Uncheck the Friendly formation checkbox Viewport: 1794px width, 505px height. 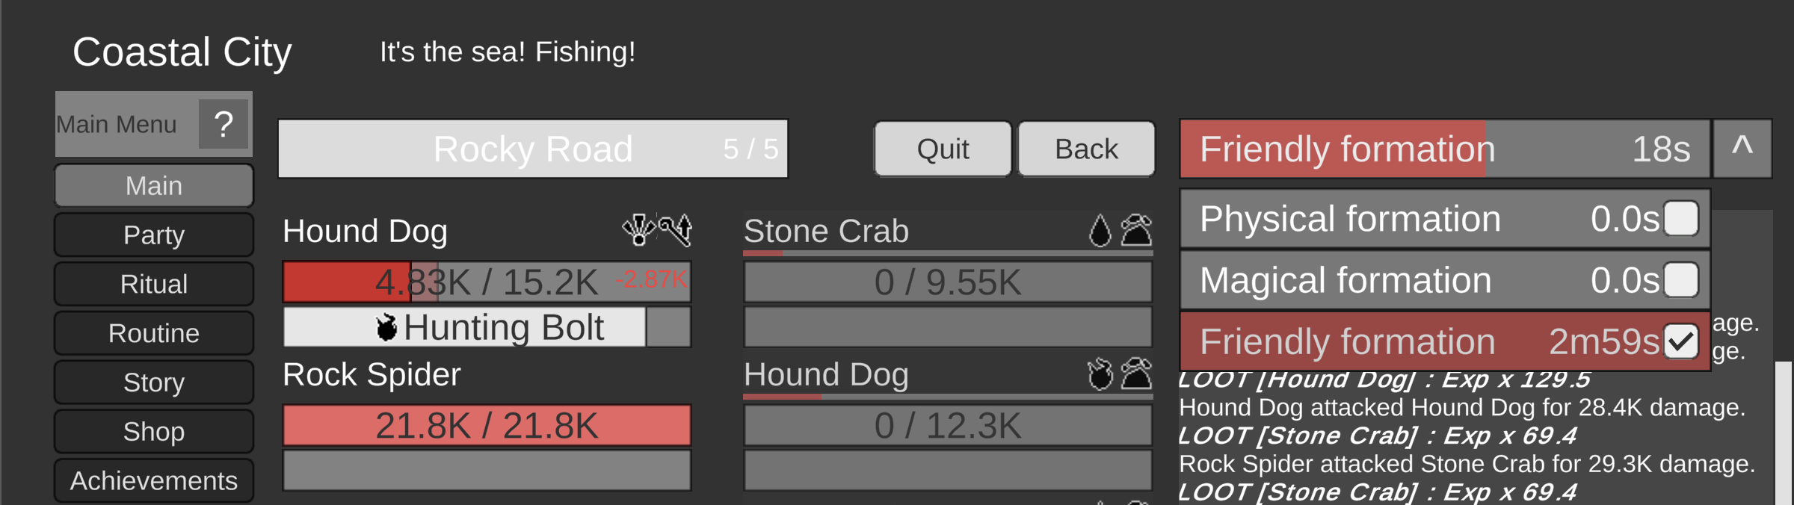[x=1681, y=342]
